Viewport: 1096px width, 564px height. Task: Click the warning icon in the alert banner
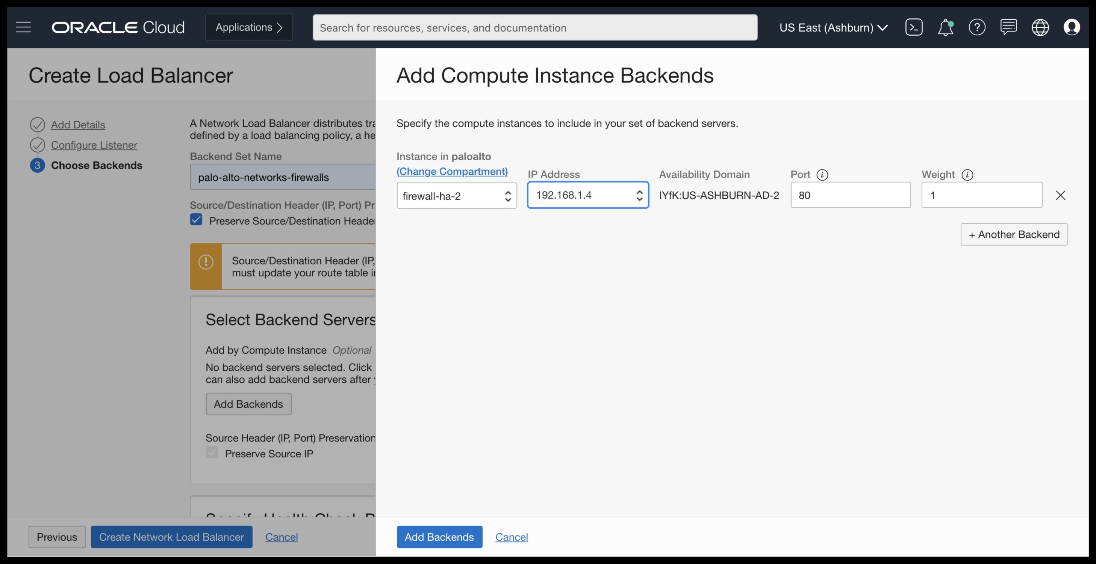pyautogui.click(x=206, y=262)
